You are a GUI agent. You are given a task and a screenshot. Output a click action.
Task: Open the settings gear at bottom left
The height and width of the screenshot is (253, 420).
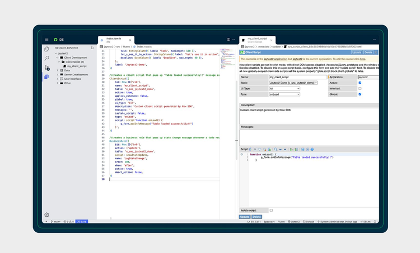tap(47, 214)
